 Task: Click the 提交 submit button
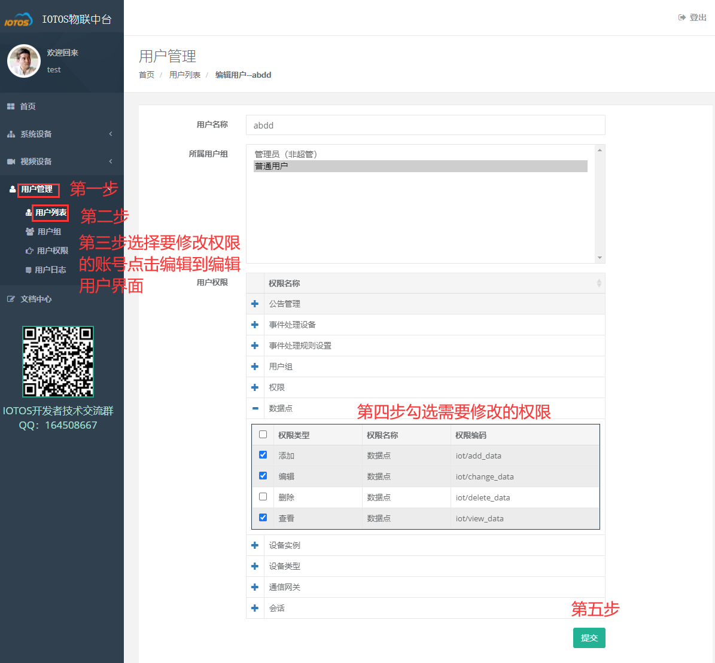pos(589,638)
